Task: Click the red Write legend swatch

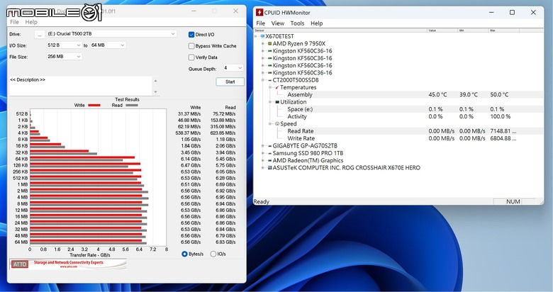Action: [94, 105]
